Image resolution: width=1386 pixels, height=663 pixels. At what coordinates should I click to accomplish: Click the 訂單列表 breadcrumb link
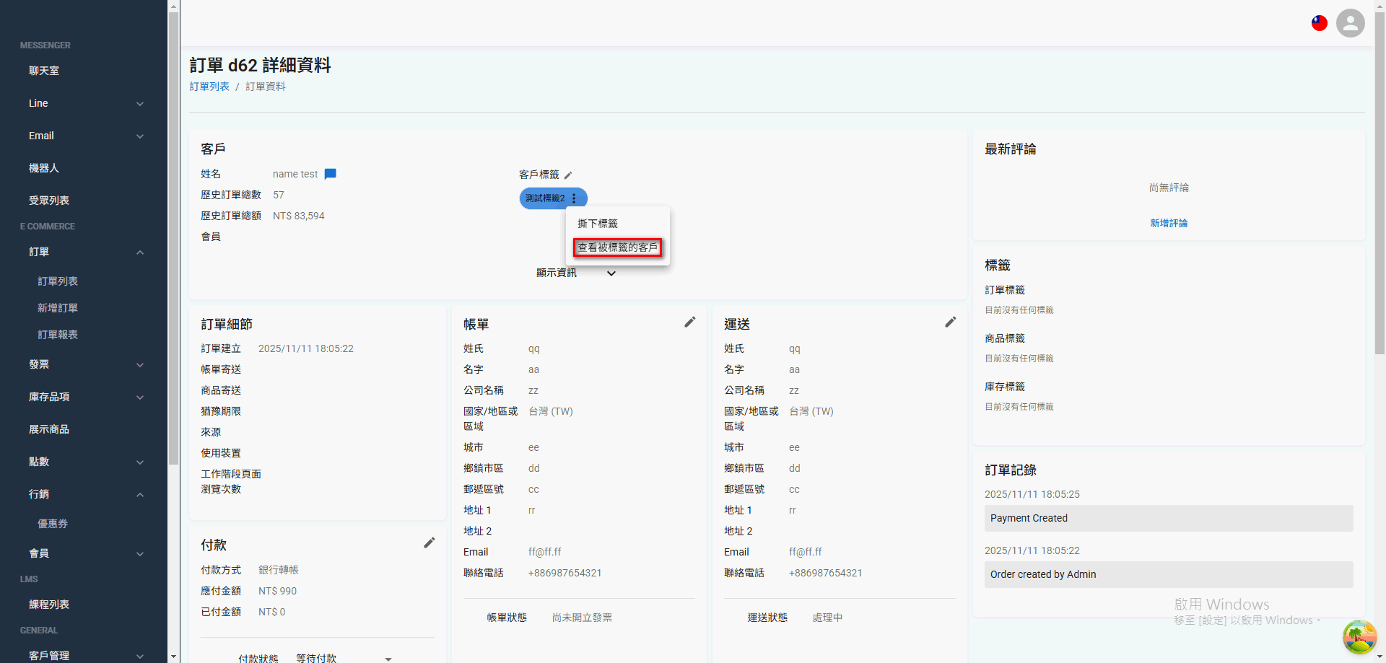209,87
